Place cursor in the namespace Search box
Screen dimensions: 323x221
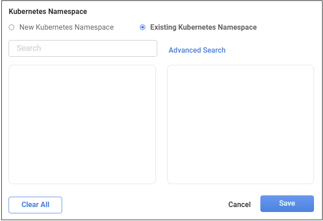point(83,49)
